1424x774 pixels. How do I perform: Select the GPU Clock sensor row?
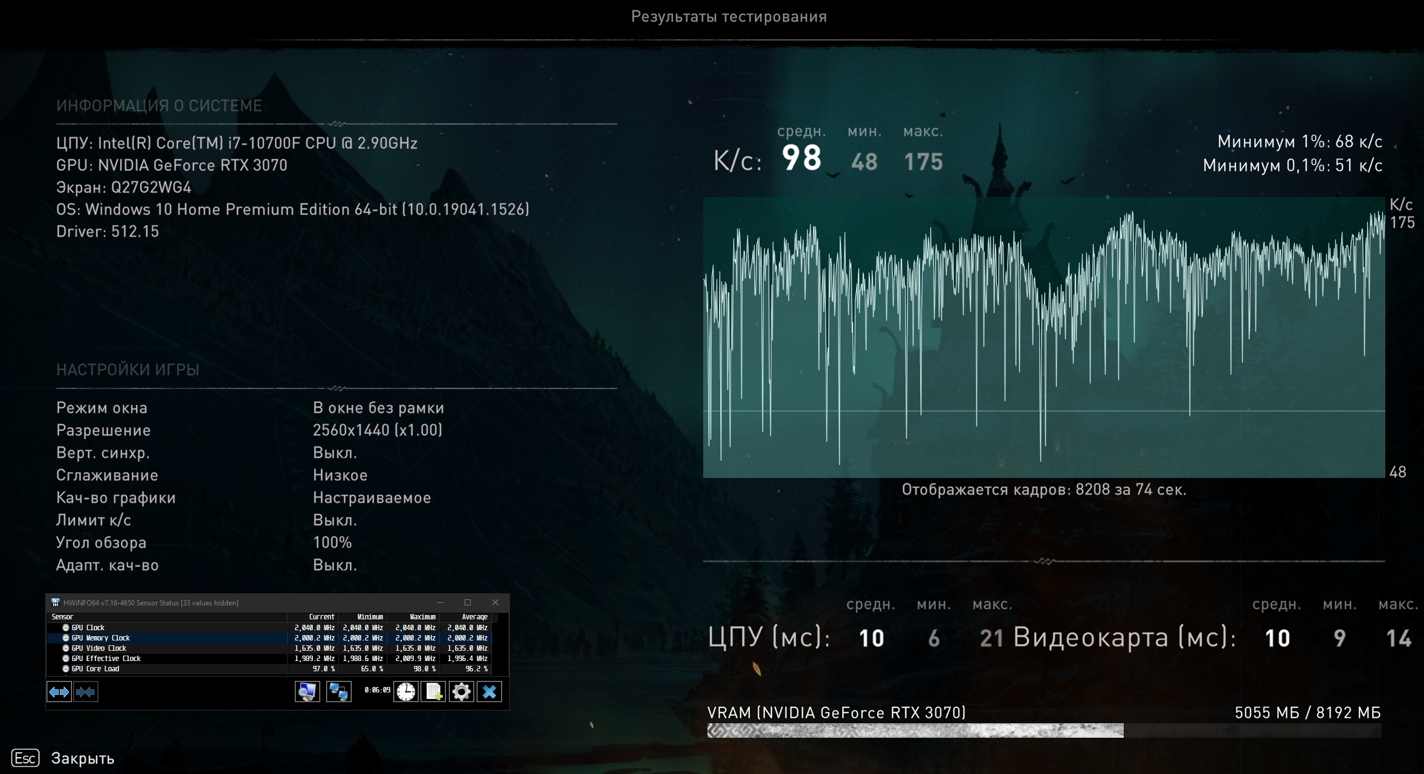(x=88, y=628)
